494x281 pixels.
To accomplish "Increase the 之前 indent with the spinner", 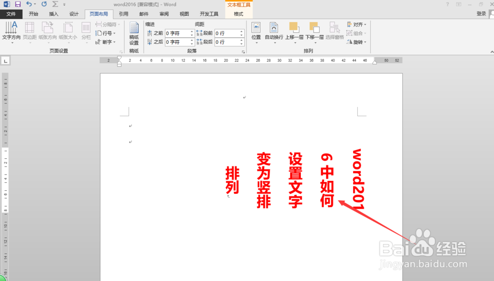I will tap(192, 32).
